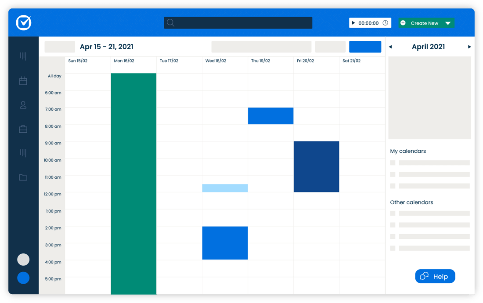Toggle the first checkbox under My calendars
The image size is (483, 303).
(393, 162)
